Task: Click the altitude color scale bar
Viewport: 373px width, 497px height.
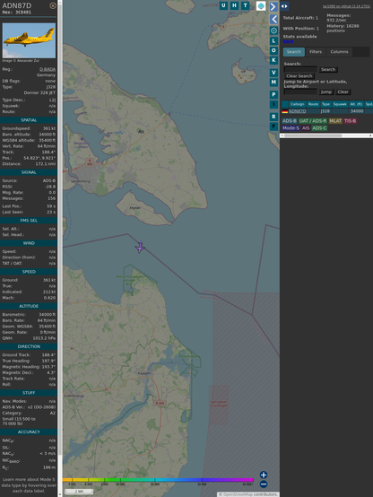Action: [158, 480]
